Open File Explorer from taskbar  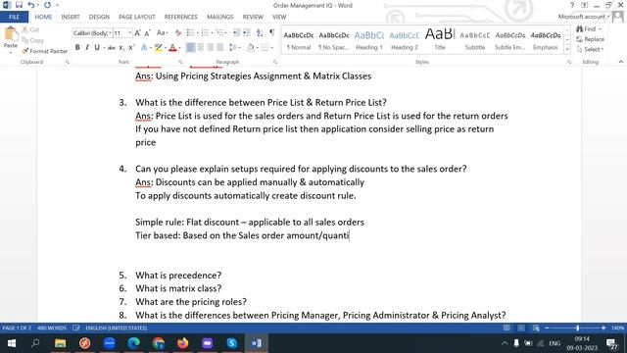[61, 343]
